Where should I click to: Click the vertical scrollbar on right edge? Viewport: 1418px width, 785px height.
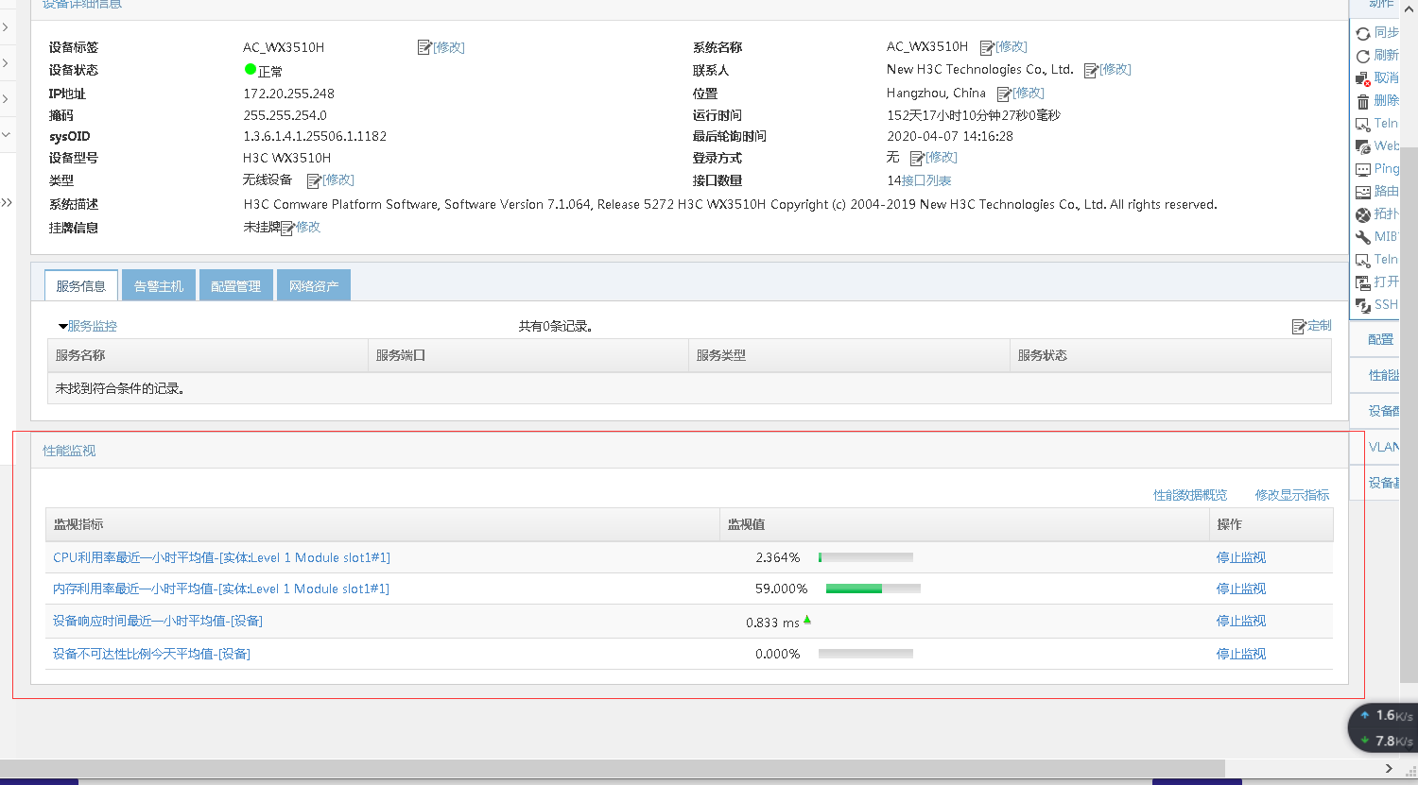tap(1409, 414)
